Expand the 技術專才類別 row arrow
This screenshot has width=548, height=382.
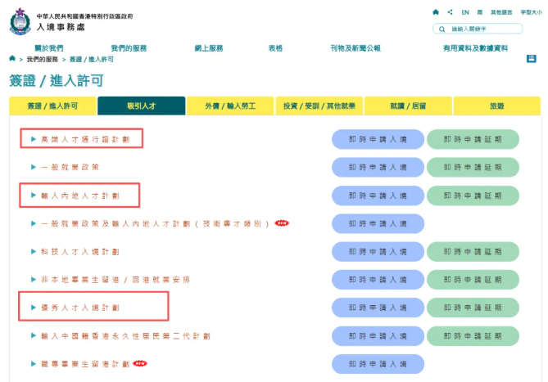click(x=34, y=223)
